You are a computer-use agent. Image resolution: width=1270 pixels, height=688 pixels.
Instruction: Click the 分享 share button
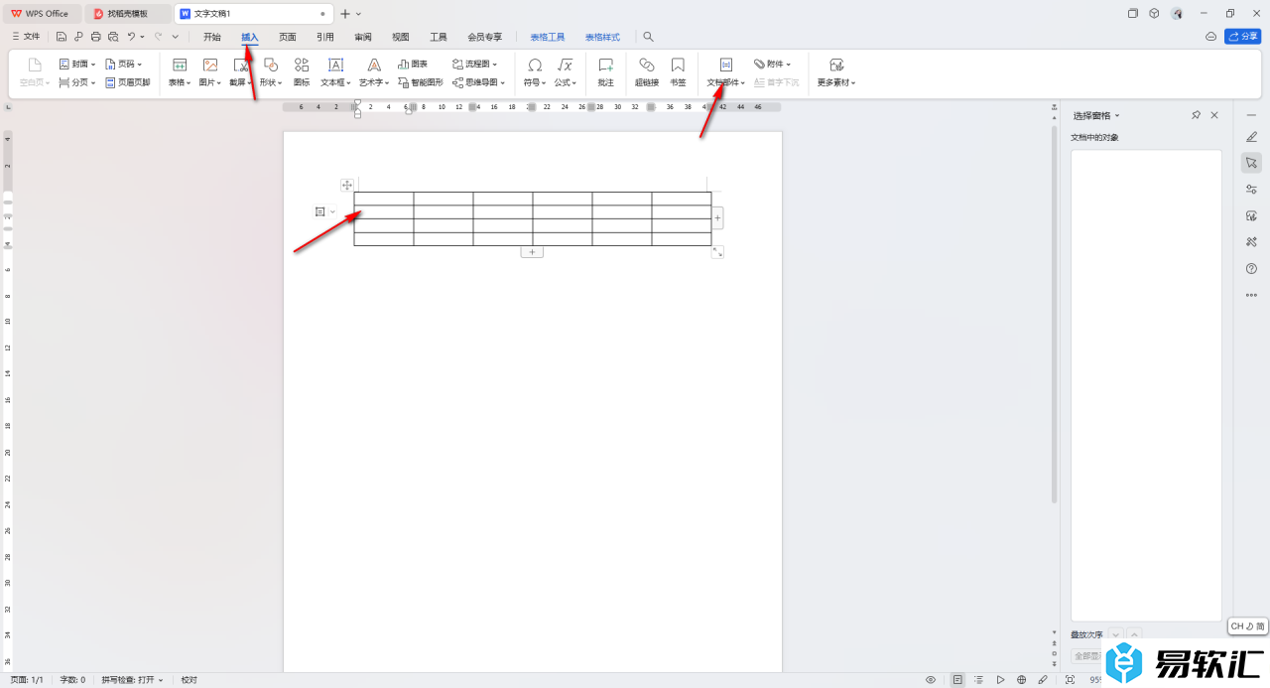point(1242,37)
